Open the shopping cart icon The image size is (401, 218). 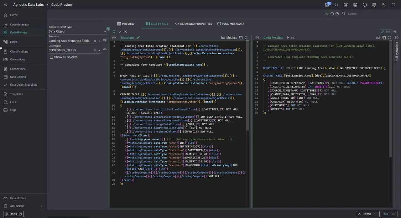click(x=346, y=5)
